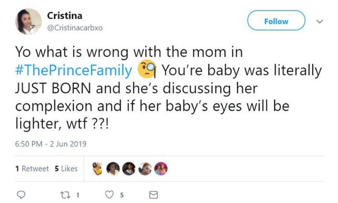338x203 pixels.
Task: Open second liker's round avatar
Action: 113,169
